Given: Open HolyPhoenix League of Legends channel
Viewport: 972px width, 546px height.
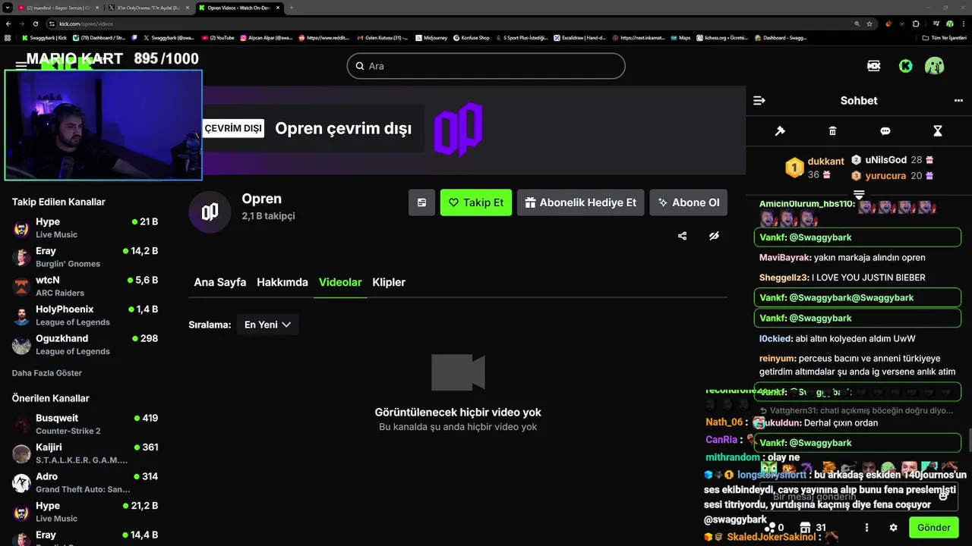Looking at the screenshot, I should point(85,315).
